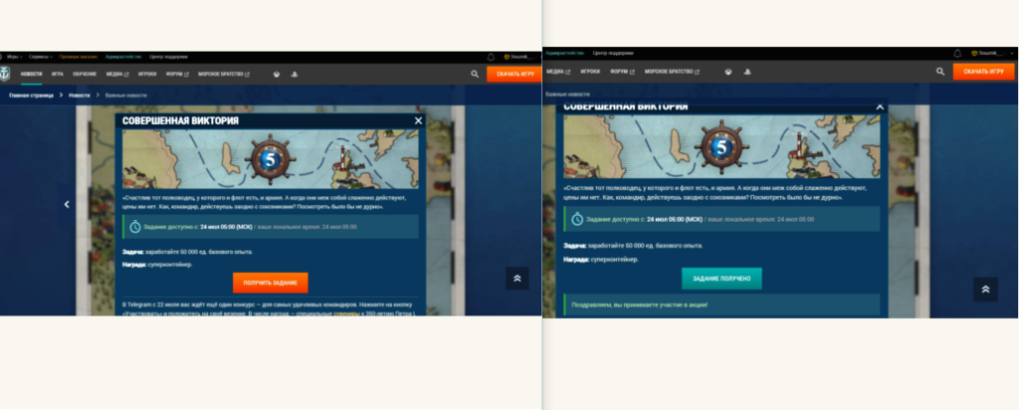Open the Премиум магазин link

(x=77, y=57)
